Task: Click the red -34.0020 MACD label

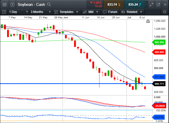Action: click(159, 106)
